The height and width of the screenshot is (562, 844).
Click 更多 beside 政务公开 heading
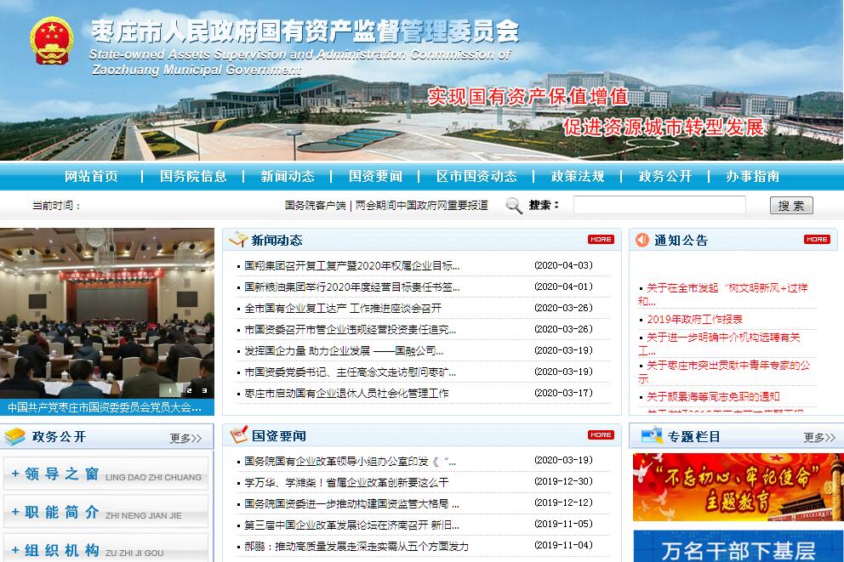(185, 438)
